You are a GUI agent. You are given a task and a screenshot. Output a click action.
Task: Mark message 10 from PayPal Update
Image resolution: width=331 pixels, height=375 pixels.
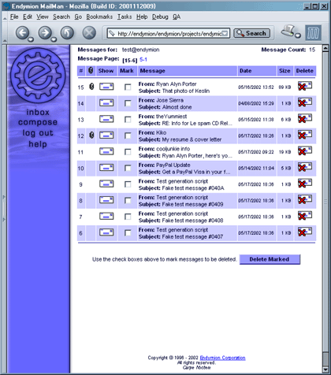(128, 169)
